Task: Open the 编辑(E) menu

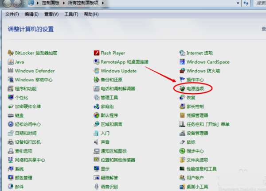Action: 31,14
